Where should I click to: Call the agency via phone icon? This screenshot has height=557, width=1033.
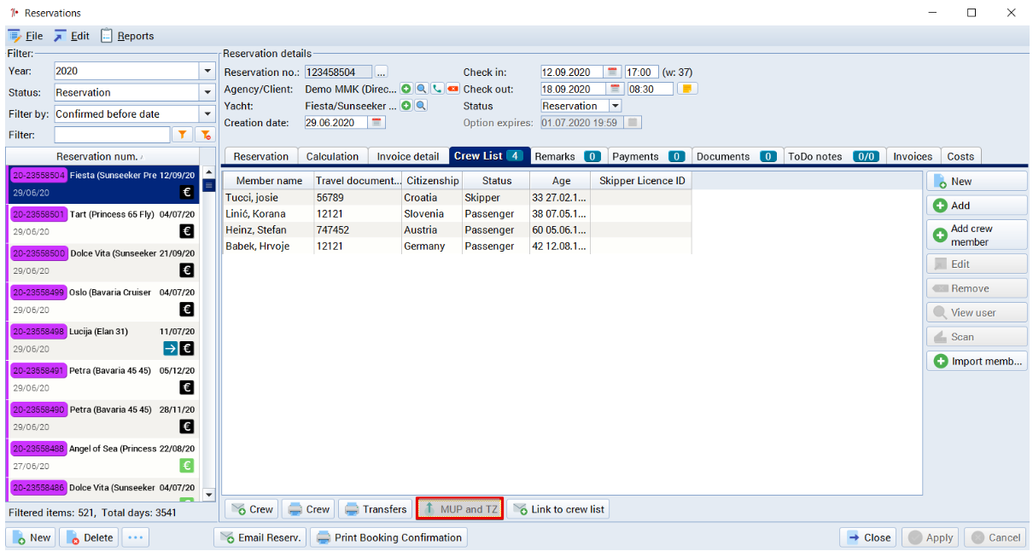tap(436, 88)
